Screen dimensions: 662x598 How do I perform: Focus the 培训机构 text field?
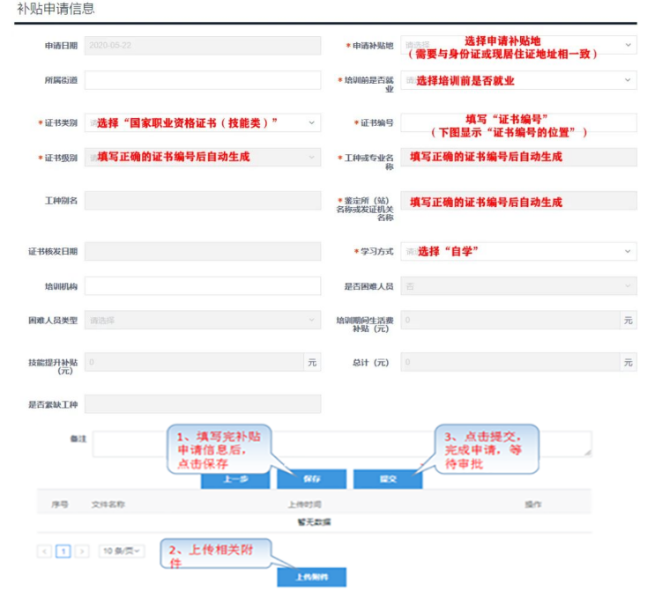pos(203,286)
